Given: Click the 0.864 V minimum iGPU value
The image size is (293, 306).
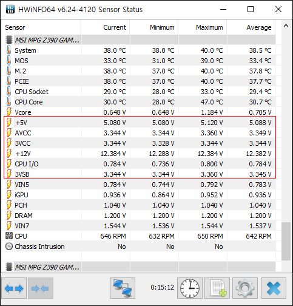Looking at the screenshot, I should [x=163, y=195].
